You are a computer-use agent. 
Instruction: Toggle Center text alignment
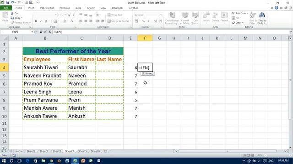point(86,21)
